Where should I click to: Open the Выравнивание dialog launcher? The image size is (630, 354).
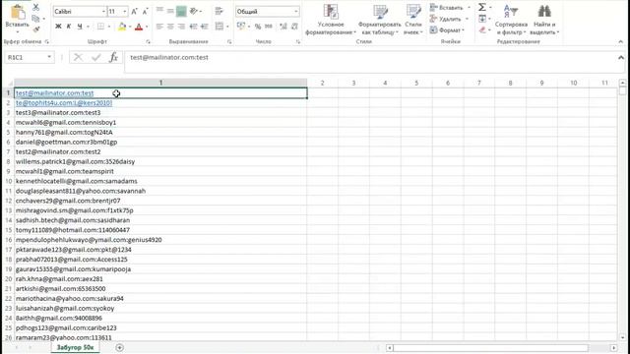point(229,41)
